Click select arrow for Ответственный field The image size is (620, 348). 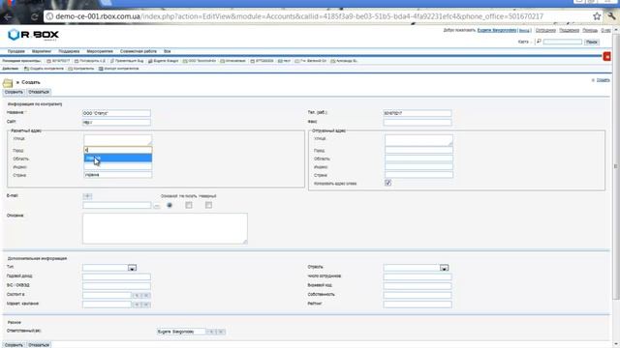click(x=211, y=332)
